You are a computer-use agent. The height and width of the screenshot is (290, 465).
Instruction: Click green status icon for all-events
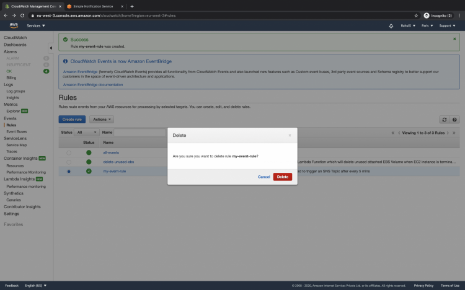89,152
